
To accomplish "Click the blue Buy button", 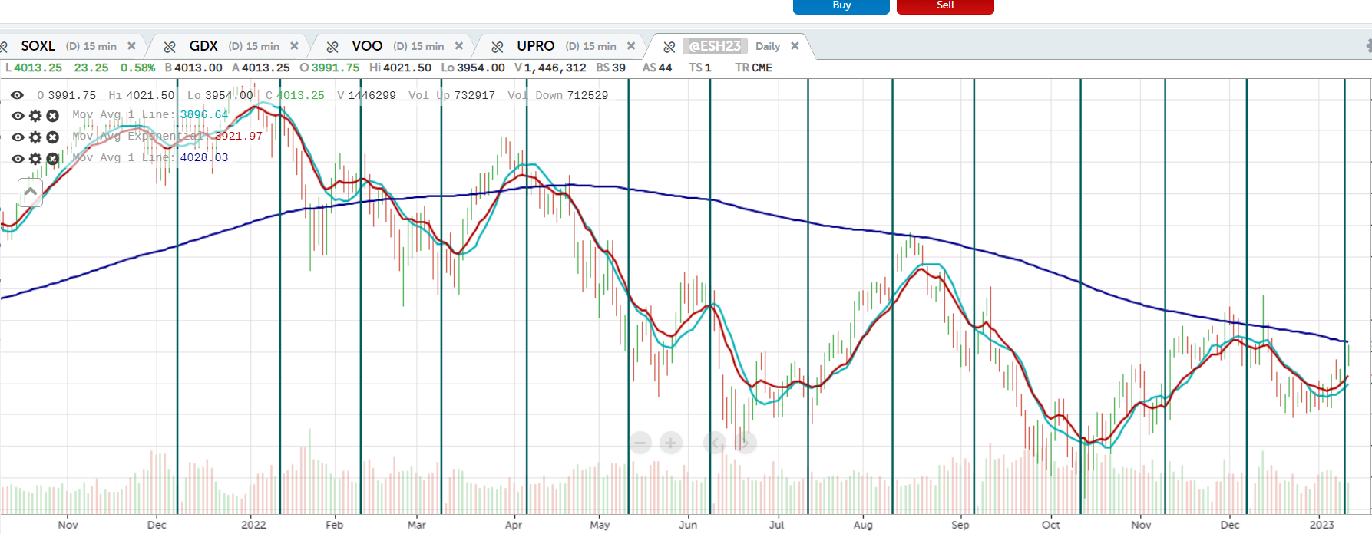I will click(x=841, y=6).
